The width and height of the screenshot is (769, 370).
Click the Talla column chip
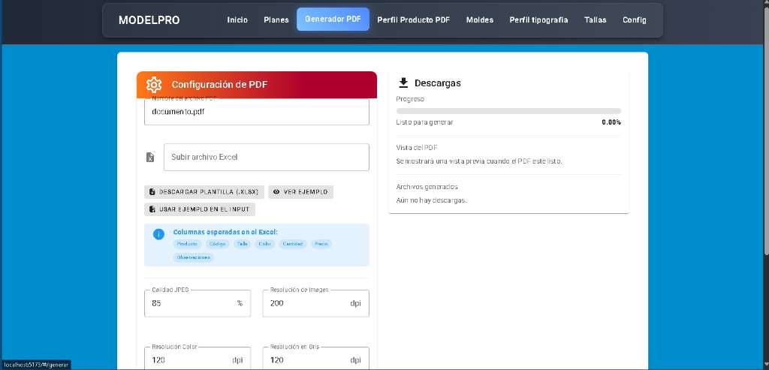click(243, 244)
